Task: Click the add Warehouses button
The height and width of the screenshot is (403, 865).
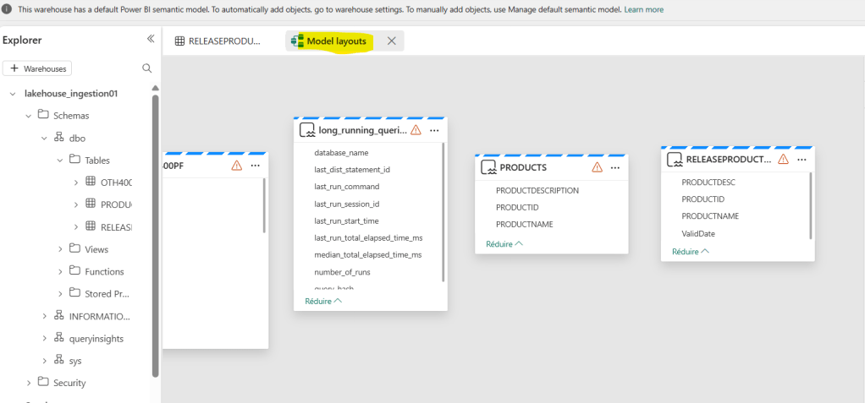Action: 37,68
